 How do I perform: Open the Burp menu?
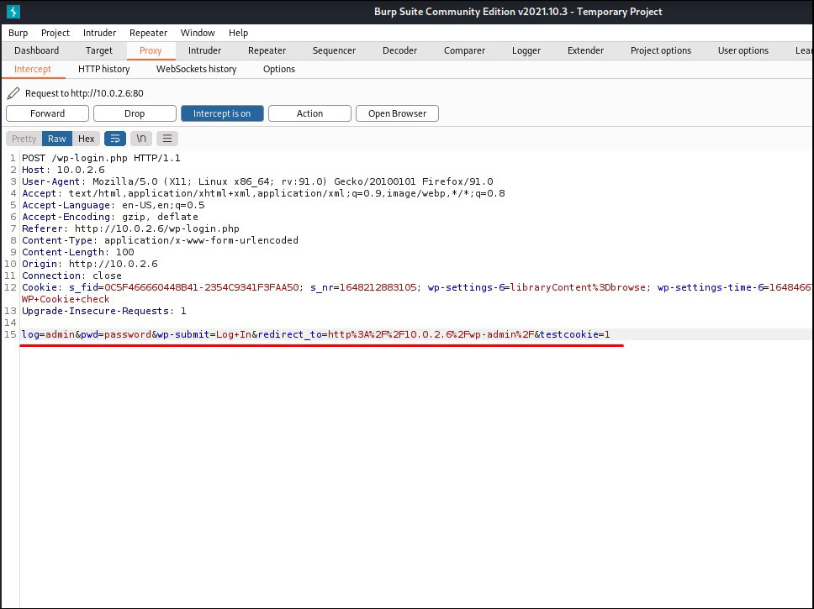(18, 33)
